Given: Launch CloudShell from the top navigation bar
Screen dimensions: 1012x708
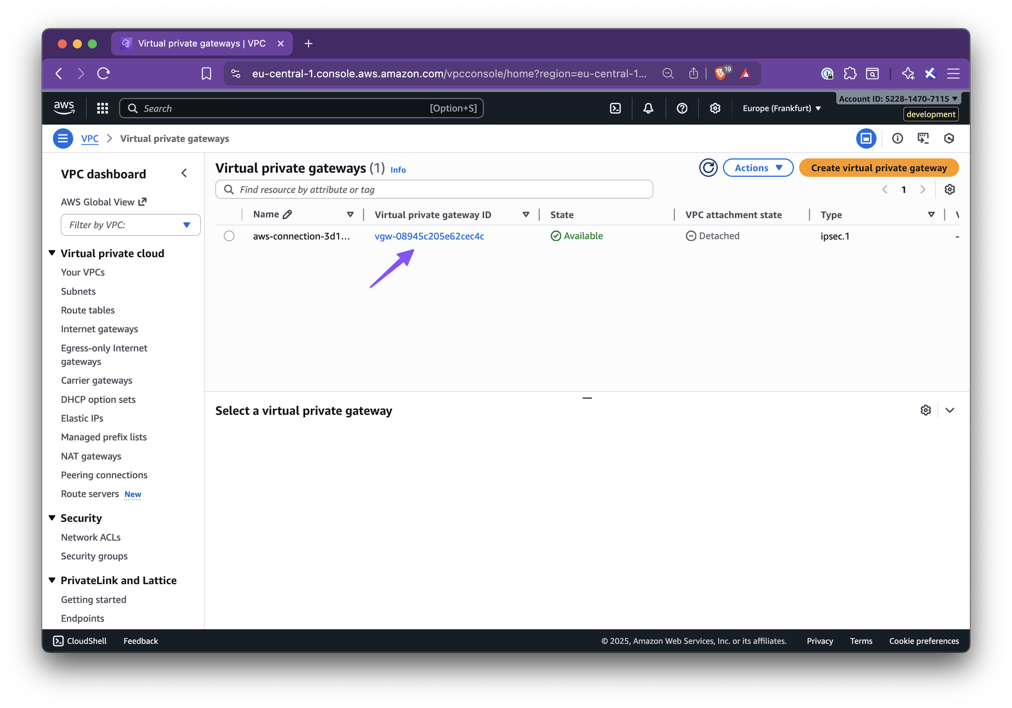Looking at the screenshot, I should (x=615, y=108).
